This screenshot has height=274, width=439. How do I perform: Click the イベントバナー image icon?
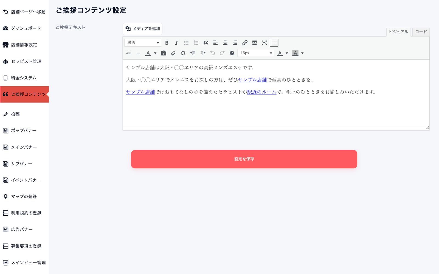point(5,180)
